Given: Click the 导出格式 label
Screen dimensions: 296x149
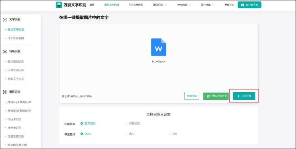Looking at the screenshot, I should [x=70, y=134].
